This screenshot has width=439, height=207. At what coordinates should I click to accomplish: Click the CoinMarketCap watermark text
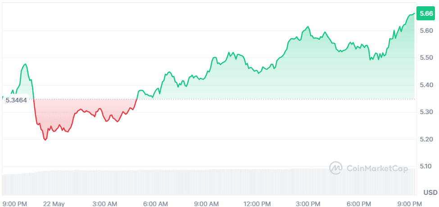click(x=377, y=169)
